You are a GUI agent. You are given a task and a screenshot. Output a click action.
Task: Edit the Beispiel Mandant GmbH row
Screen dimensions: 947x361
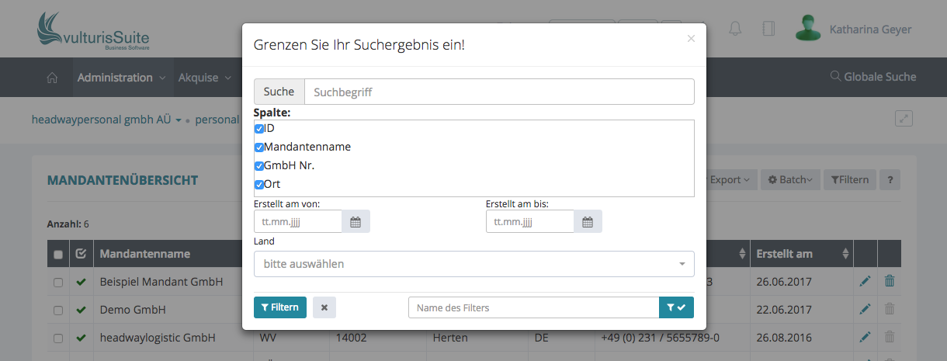pyautogui.click(x=865, y=282)
